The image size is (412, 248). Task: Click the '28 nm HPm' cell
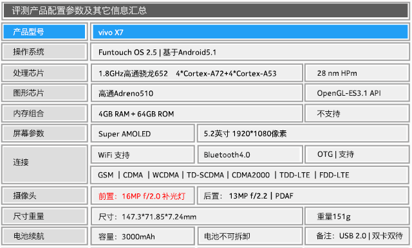pyautogui.click(x=357, y=73)
